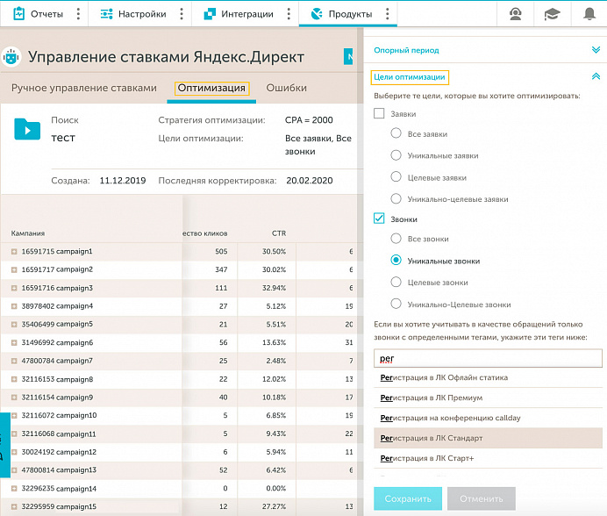Click the Settings sliders icon
Screen dimensions: 607x516
[106, 14]
